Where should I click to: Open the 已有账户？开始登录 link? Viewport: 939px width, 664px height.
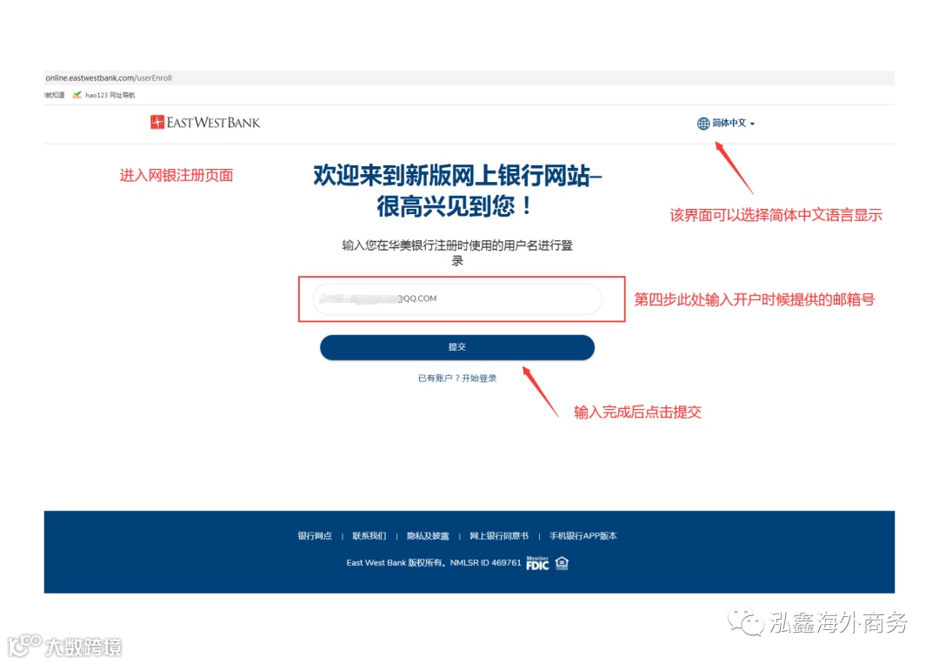(x=457, y=379)
